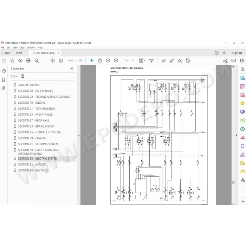Add a sticky note comment
The height and width of the screenshot is (246, 246).
(x=163, y=60)
